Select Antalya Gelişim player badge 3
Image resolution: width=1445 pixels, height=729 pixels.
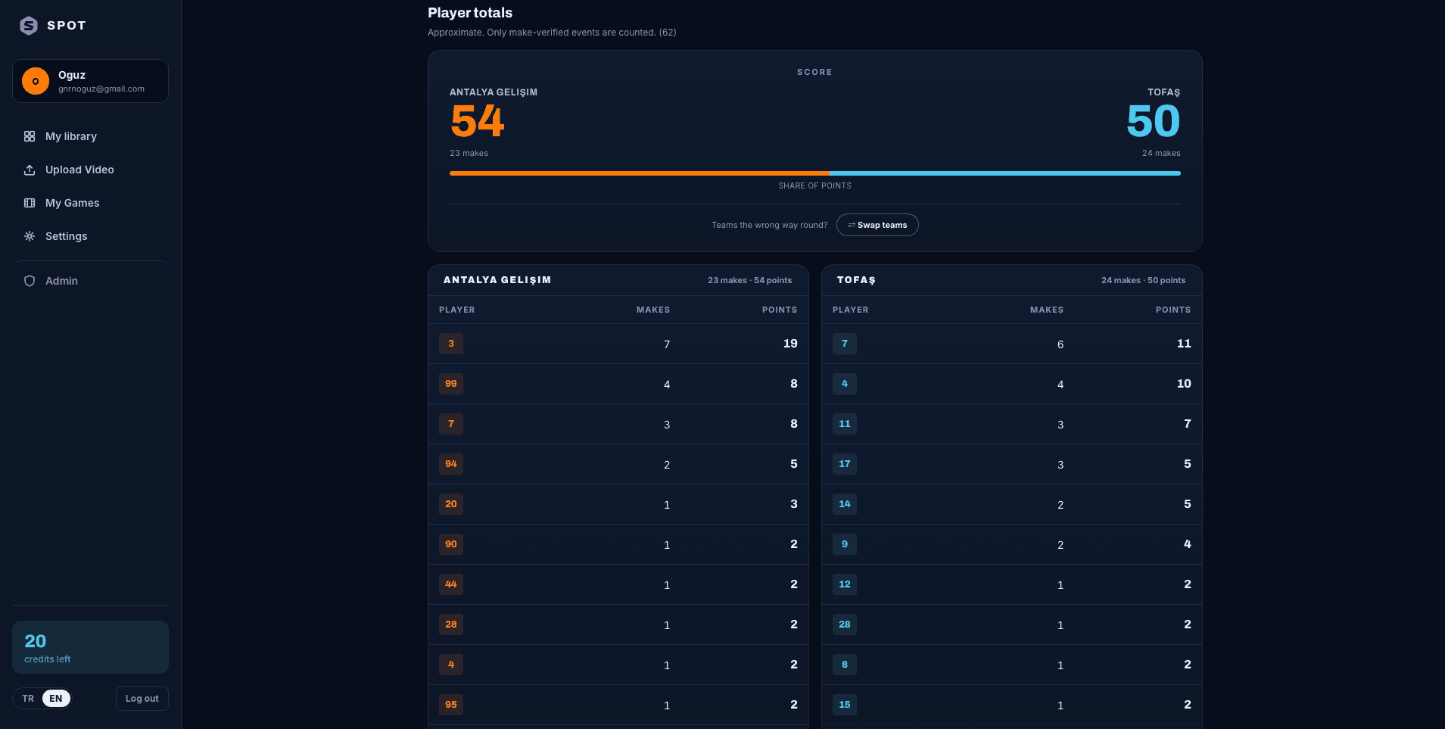pyautogui.click(x=451, y=344)
